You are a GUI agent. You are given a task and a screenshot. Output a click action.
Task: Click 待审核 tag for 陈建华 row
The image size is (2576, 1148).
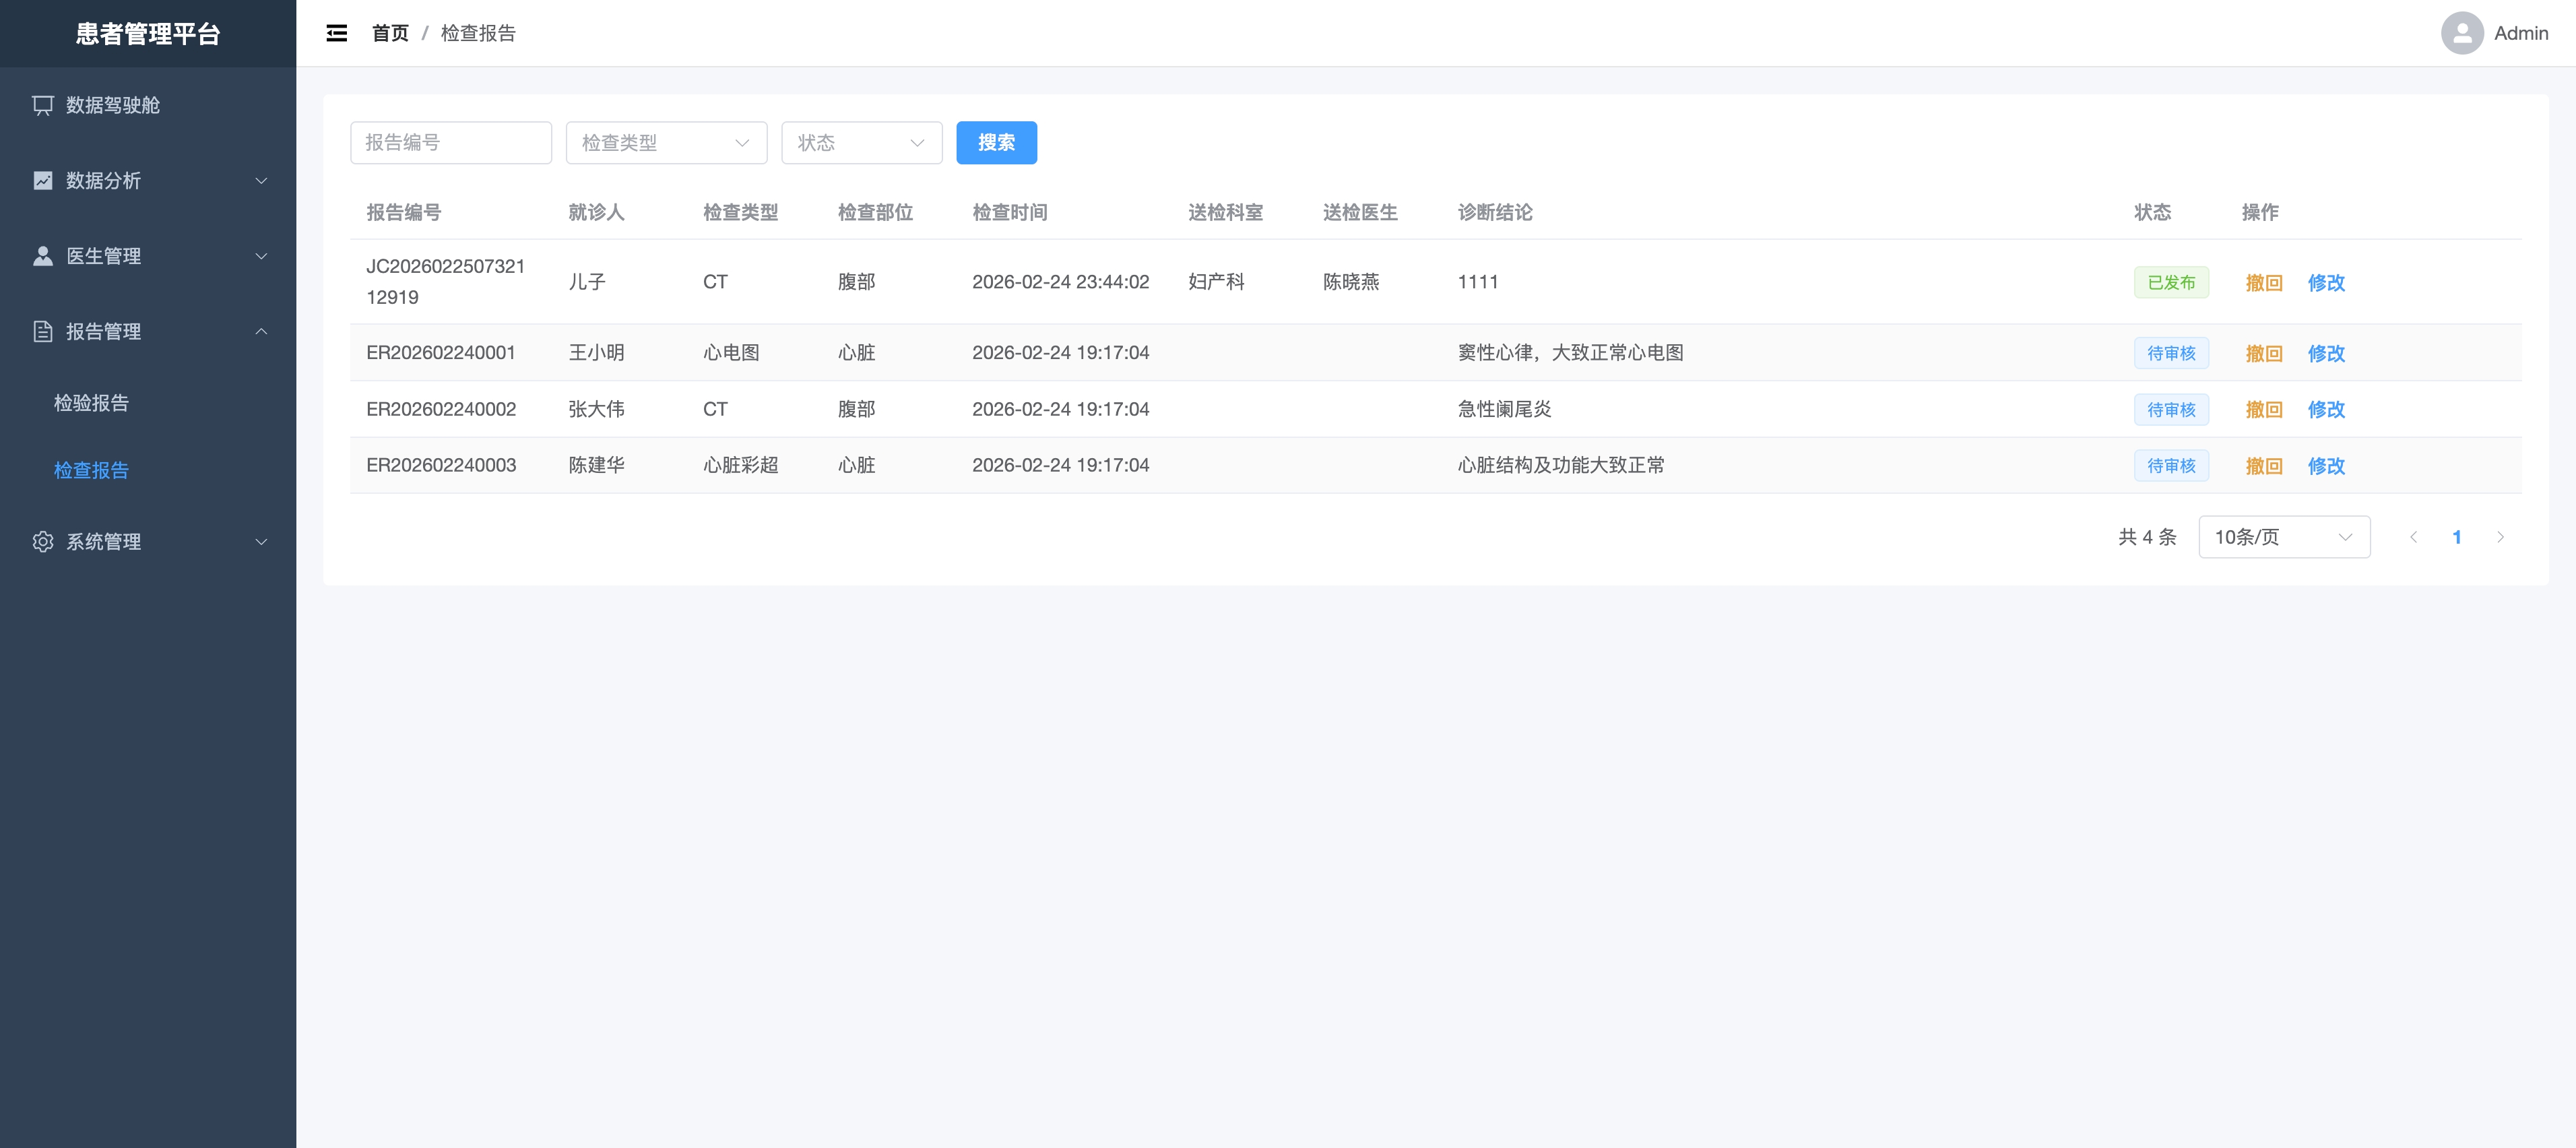2171,466
